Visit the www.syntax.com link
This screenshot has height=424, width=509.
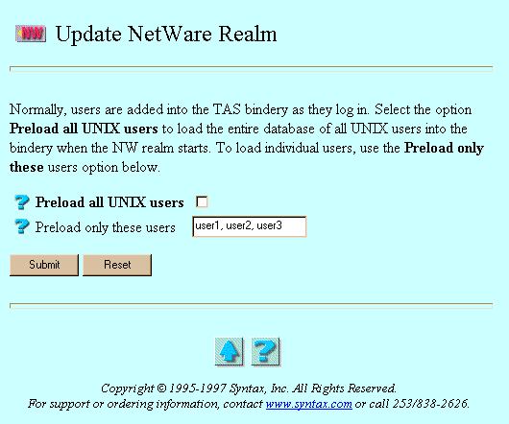click(309, 404)
